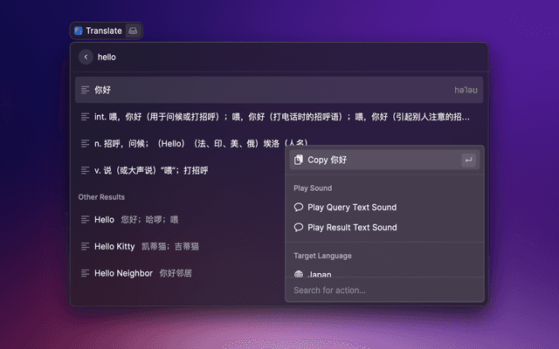559x349 pixels.
Task: Choose Play Result Text Sound
Action: pos(351,228)
